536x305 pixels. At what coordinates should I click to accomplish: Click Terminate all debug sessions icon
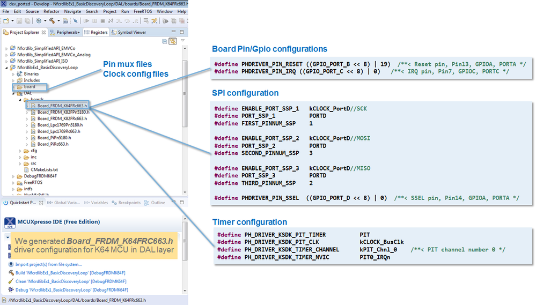tap(182, 21)
